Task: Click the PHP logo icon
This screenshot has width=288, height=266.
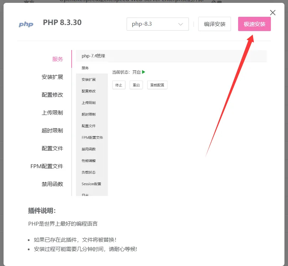Action: coord(26,24)
